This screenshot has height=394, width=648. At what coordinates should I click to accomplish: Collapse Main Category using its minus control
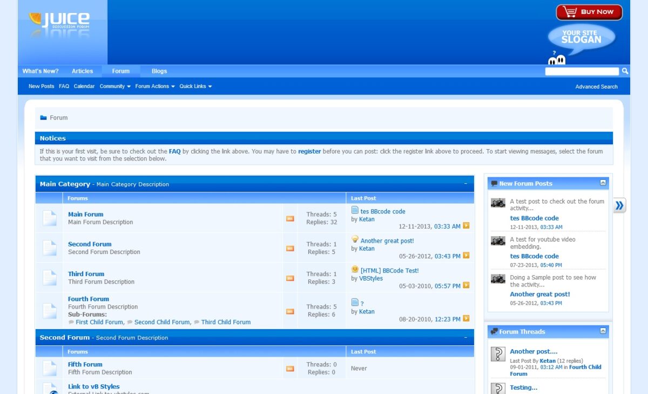pos(465,184)
